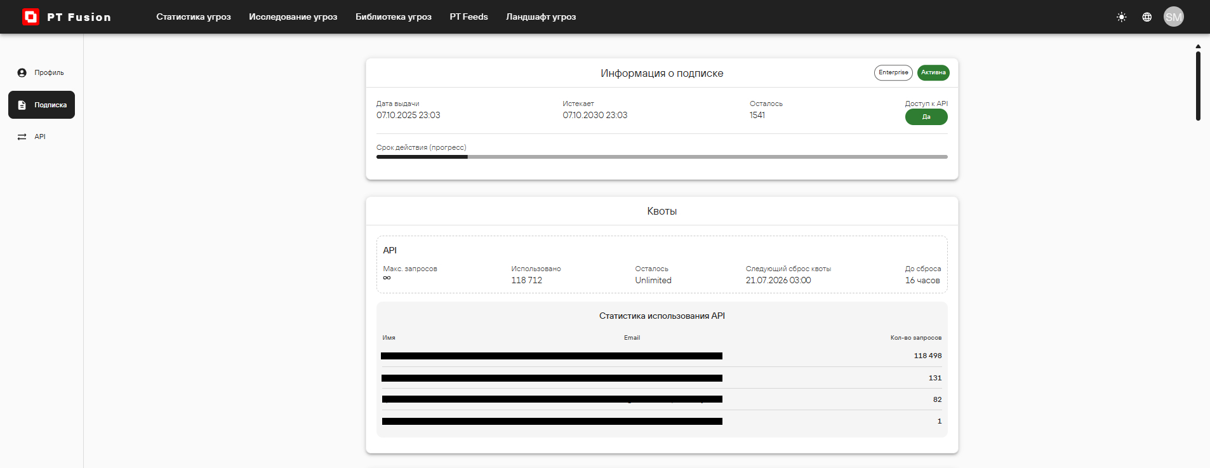Viewport: 1210px width, 468px height.
Task: Click the Доступ к API label
Action: [926, 104]
